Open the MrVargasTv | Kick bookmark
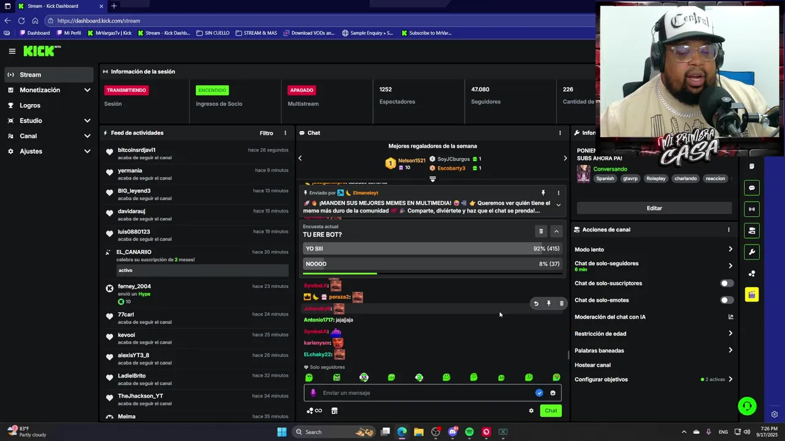Viewport: 785px width, 441px height. pos(110,33)
